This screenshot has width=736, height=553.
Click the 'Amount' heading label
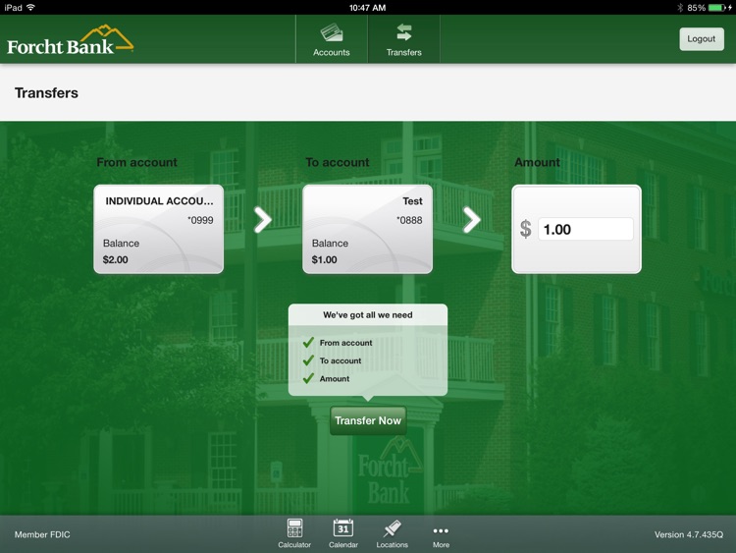pos(538,162)
